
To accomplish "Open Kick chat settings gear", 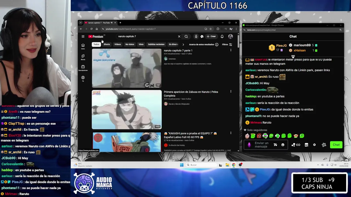I will click(315, 145).
